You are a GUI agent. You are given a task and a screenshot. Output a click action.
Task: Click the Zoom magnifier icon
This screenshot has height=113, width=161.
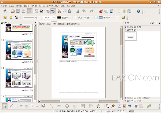[129, 11]
